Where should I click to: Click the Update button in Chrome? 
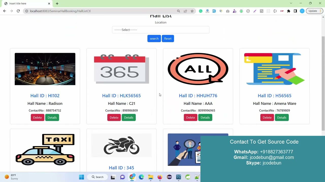[314, 11]
